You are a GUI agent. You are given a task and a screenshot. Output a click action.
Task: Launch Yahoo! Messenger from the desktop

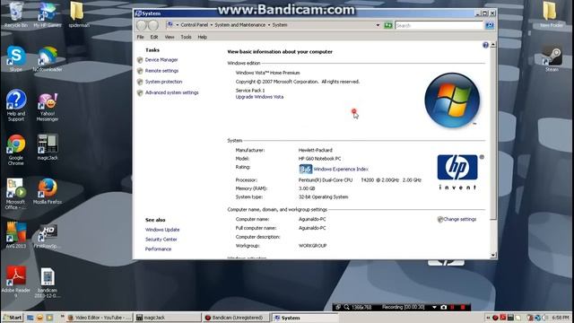coord(48,107)
